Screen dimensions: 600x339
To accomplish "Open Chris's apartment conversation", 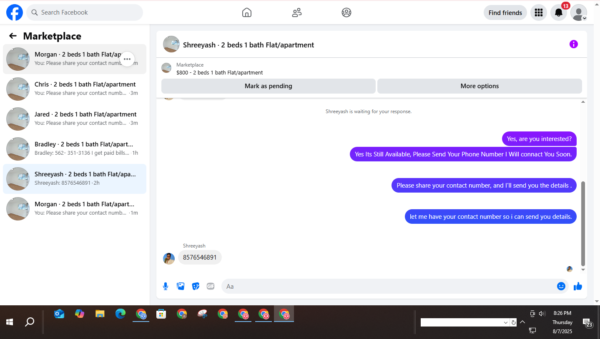I will [x=75, y=89].
